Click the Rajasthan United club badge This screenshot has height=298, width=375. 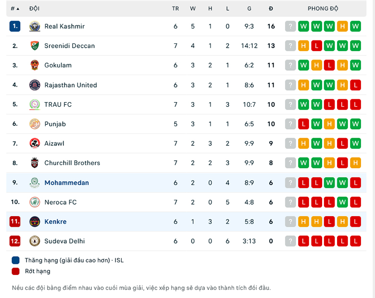point(35,85)
